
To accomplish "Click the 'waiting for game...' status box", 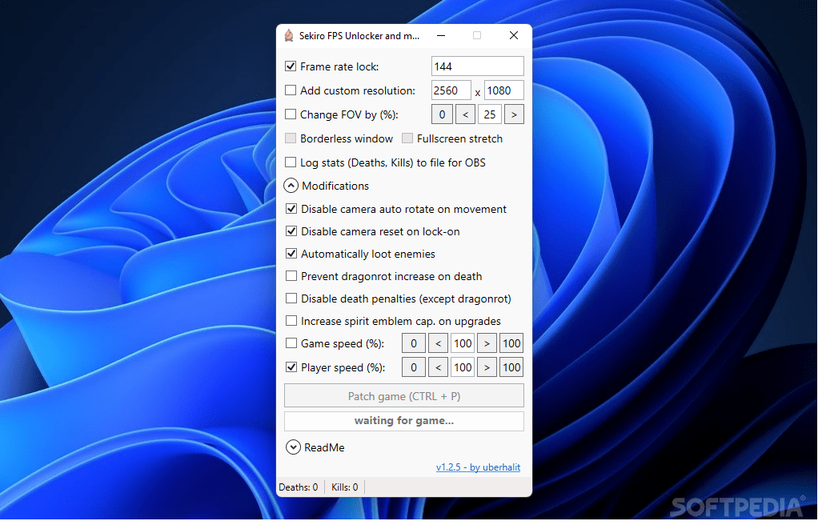I will pyautogui.click(x=403, y=421).
